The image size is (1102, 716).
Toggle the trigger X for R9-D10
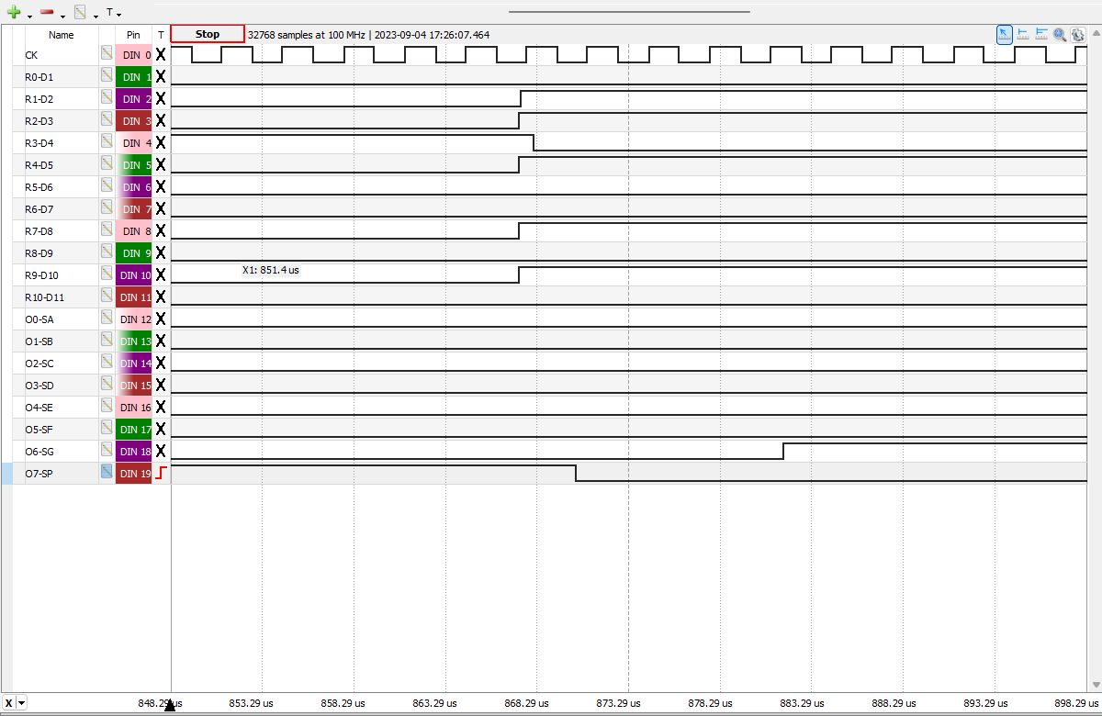click(x=161, y=274)
